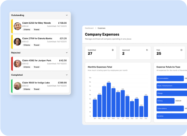Open Claim 4592 for Juniper Park
187x136 pixels.
[x=40, y=64]
